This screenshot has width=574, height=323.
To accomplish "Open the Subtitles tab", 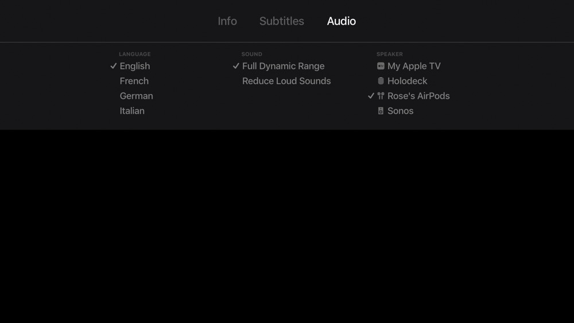I will (x=282, y=21).
